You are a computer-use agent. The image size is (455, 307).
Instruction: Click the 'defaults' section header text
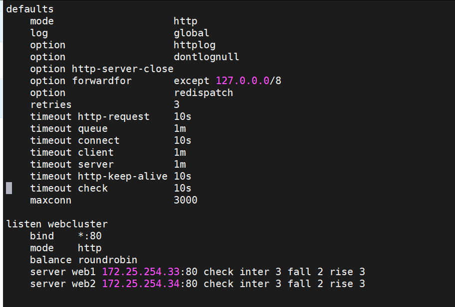30,9
